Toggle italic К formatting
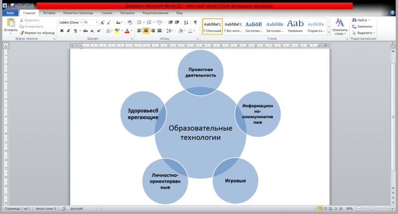Viewport: 398px width, 214px height. tap(68, 31)
